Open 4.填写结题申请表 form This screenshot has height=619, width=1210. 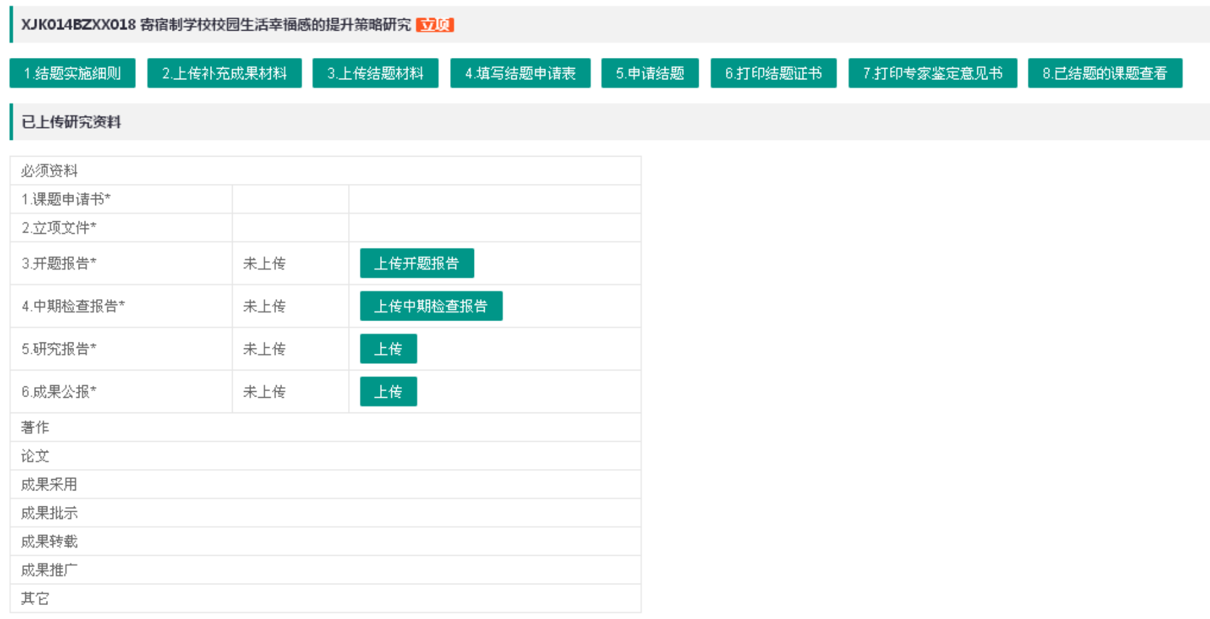(x=520, y=73)
